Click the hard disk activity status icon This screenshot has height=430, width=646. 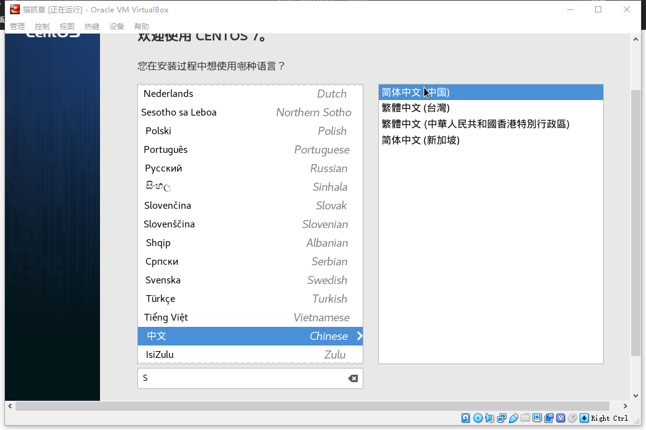(465, 418)
